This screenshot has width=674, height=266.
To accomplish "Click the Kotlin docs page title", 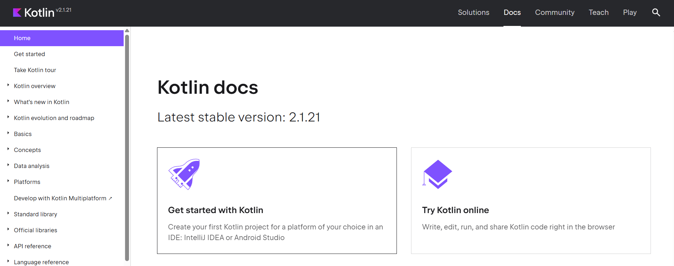I will tap(208, 87).
